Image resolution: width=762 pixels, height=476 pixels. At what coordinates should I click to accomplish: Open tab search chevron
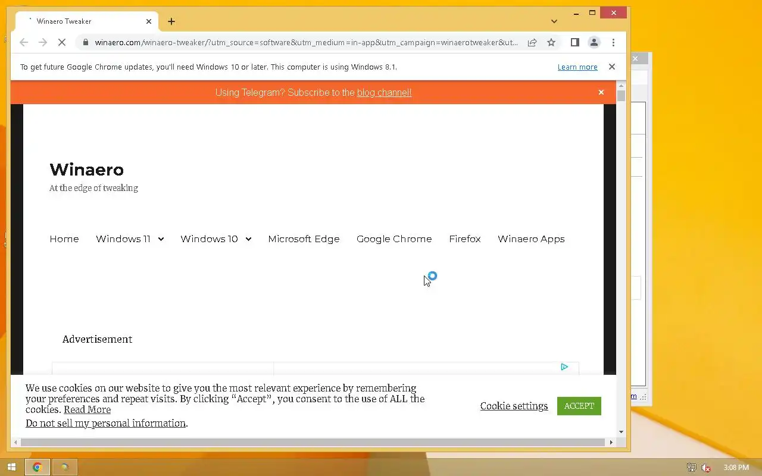(x=554, y=21)
